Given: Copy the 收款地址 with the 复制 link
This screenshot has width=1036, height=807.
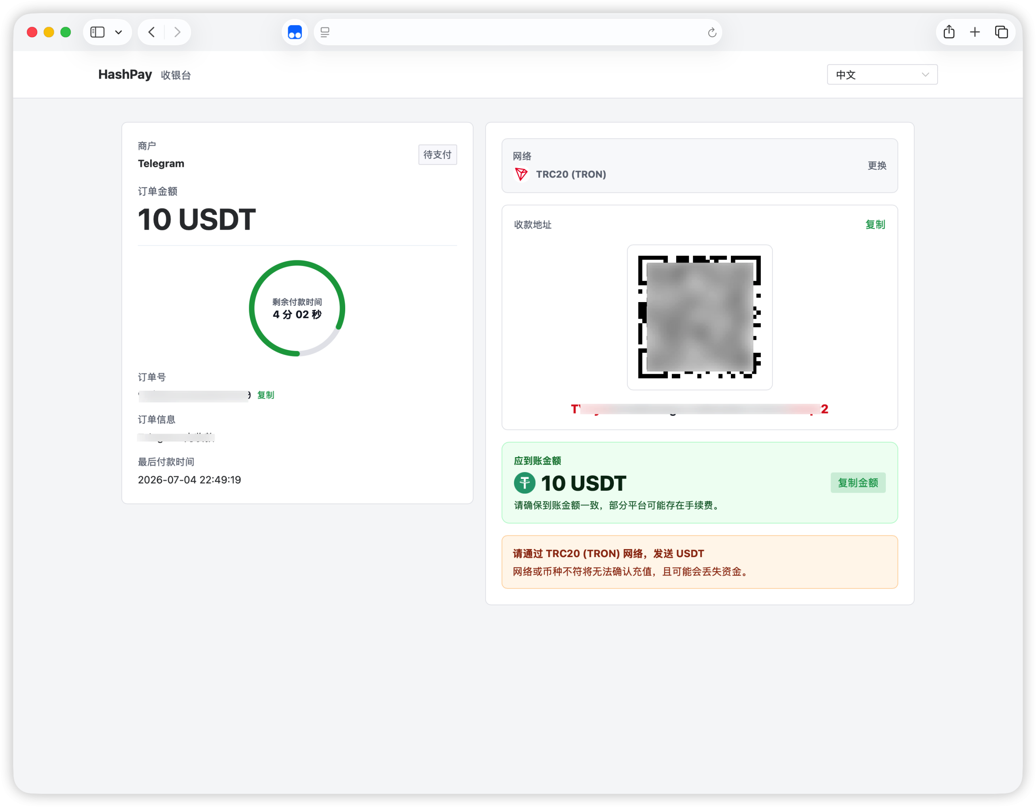Looking at the screenshot, I should tap(875, 225).
